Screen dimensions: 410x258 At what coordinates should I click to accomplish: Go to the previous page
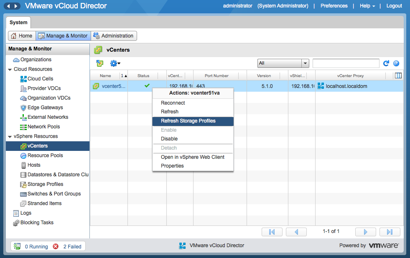pos(296,232)
